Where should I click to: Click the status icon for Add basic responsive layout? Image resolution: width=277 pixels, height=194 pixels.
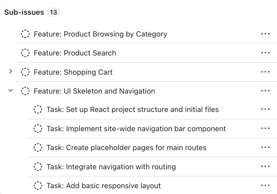click(x=38, y=186)
